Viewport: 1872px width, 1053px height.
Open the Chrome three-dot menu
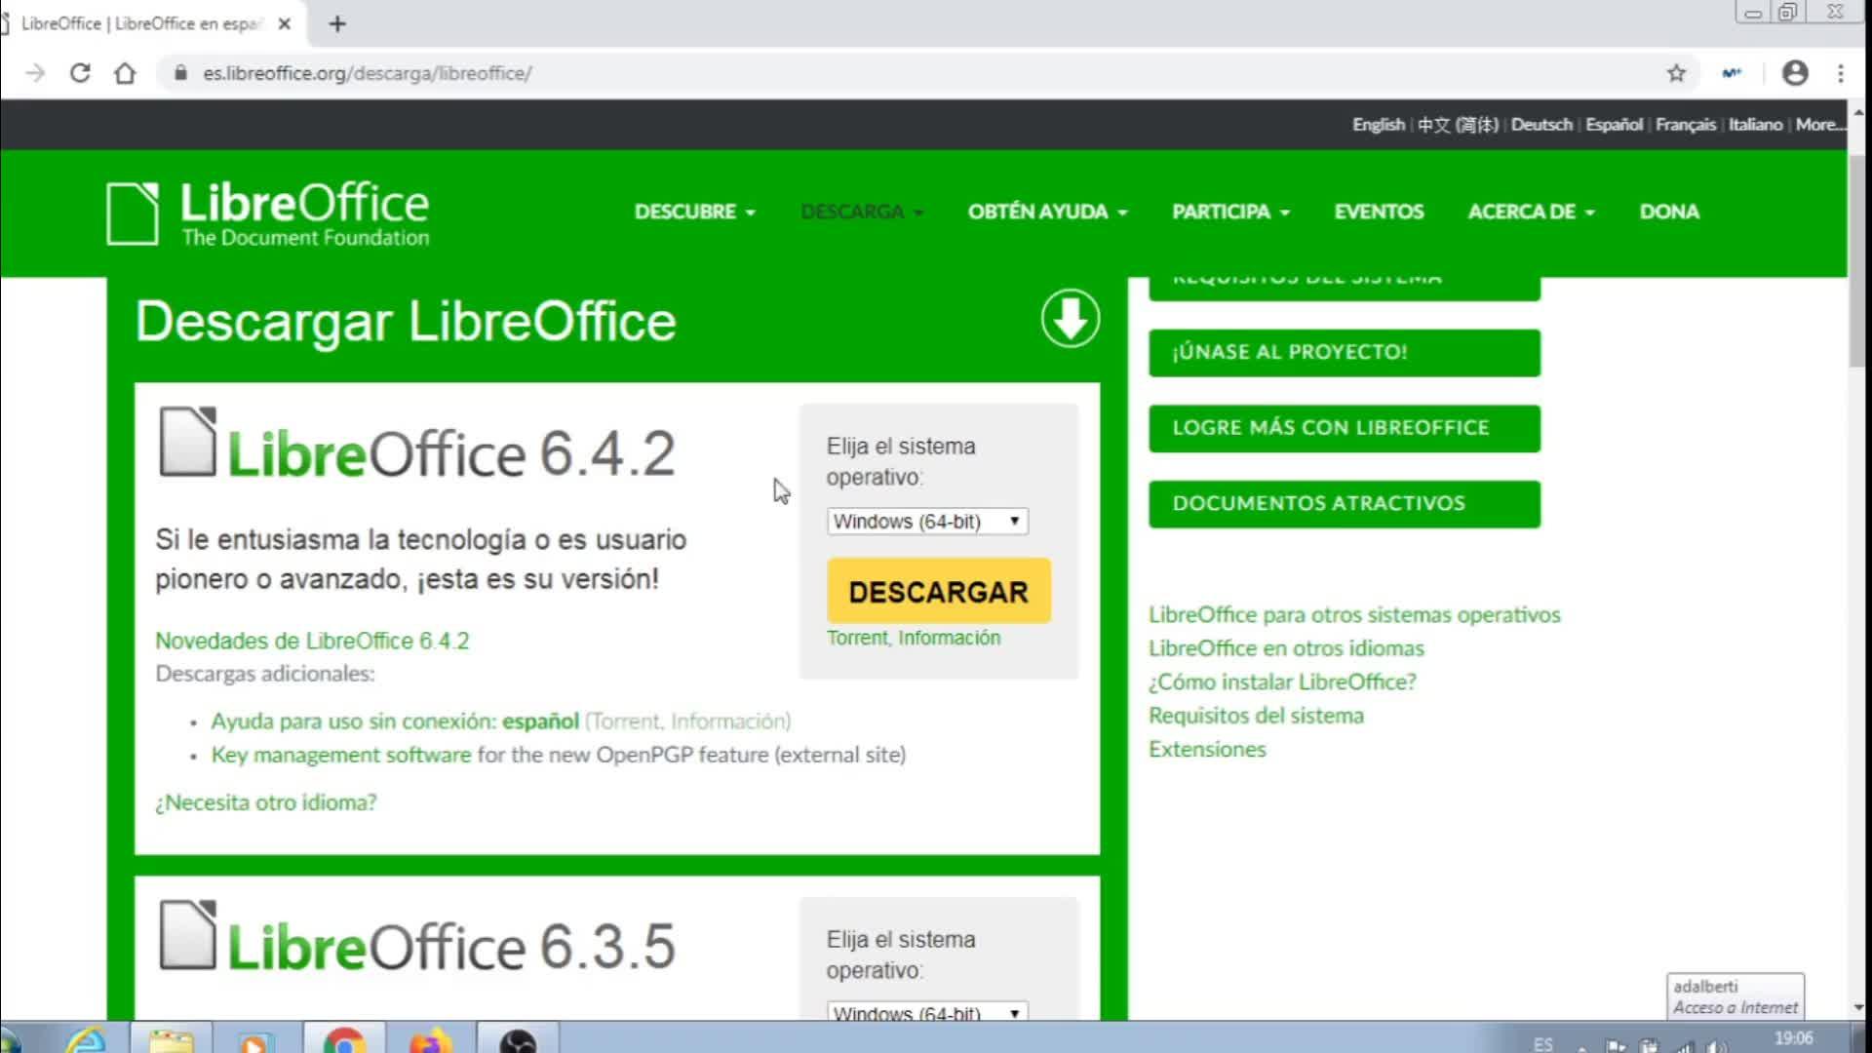coord(1841,73)
